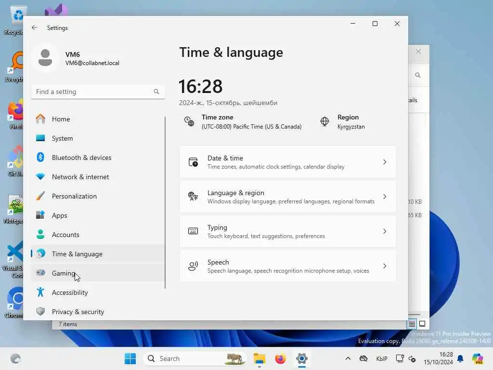Click the magnifier icon in Find a setting
This screenshot has height=370, width=493.
pos(156,92)
